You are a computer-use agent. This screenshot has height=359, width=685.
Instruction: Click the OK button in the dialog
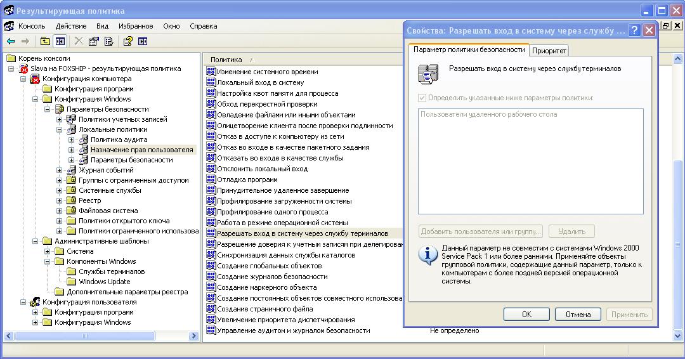pyautogui.click(x=526, y=315)
